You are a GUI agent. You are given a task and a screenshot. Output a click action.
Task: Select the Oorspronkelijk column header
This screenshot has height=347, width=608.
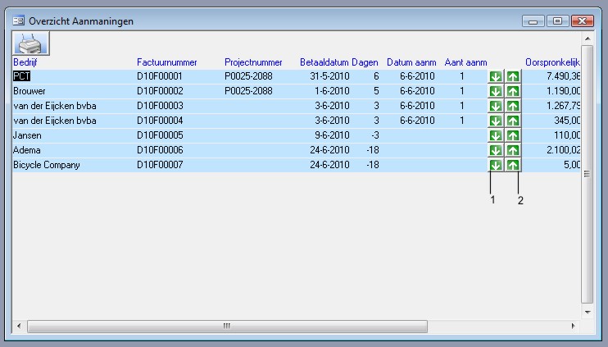[552, 62]
